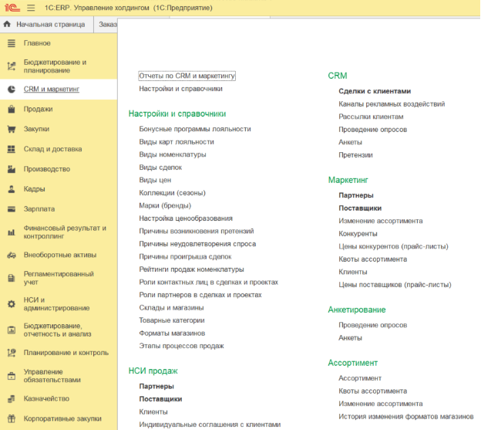Open Цены поставщиков (прайс-листы)
Screen dimensions: 481x430
(395, 285)
